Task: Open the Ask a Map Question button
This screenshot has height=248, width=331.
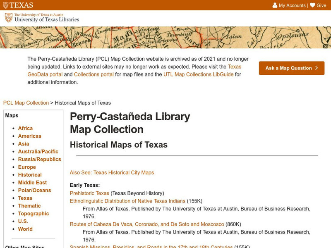Action: (291, 68)
